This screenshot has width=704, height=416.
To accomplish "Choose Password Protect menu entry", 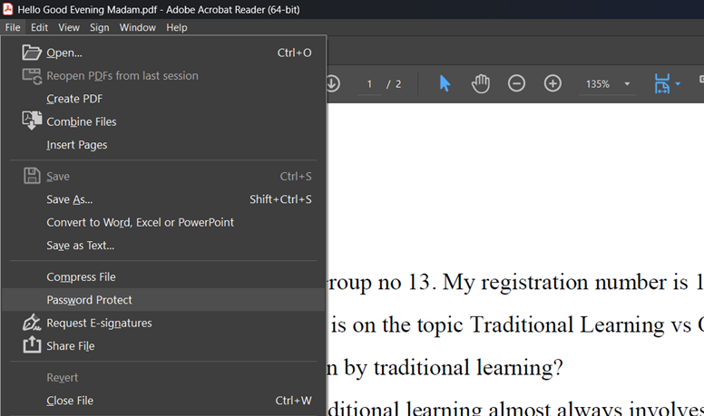I will coord(163,300).
